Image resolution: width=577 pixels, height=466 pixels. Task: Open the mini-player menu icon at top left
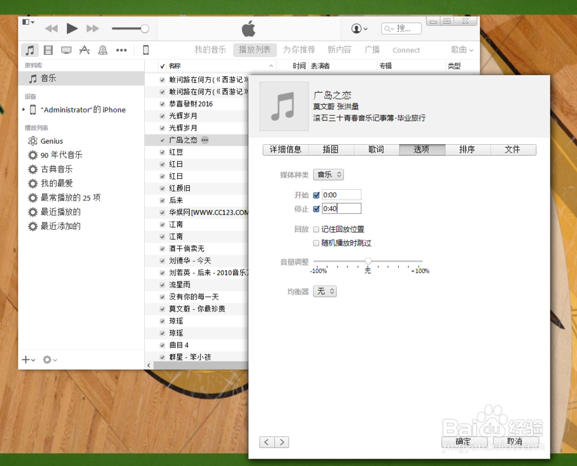[28, 22]
